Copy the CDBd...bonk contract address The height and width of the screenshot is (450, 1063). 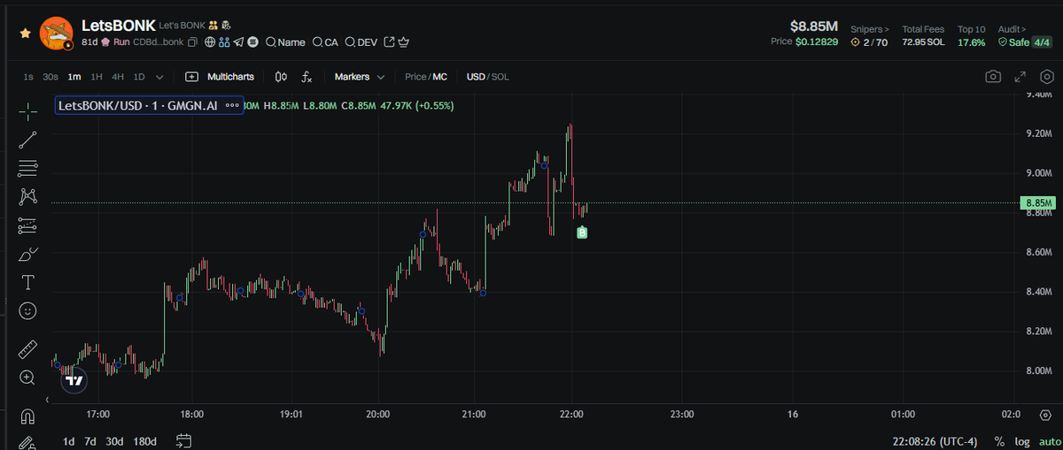click(193, 42)
